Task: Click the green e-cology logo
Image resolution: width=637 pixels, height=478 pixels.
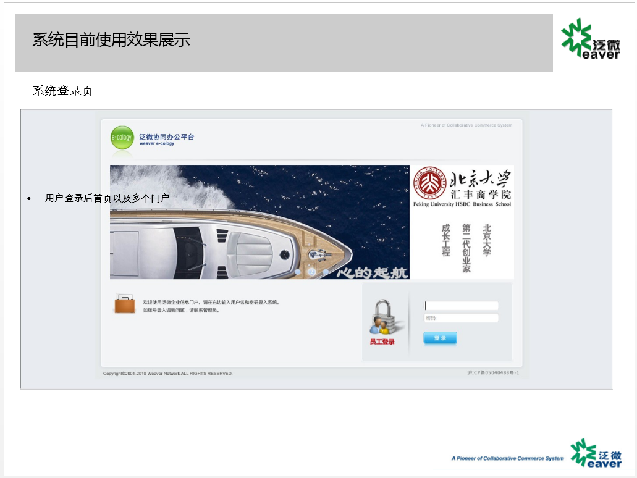Action: tap(122, 138)
